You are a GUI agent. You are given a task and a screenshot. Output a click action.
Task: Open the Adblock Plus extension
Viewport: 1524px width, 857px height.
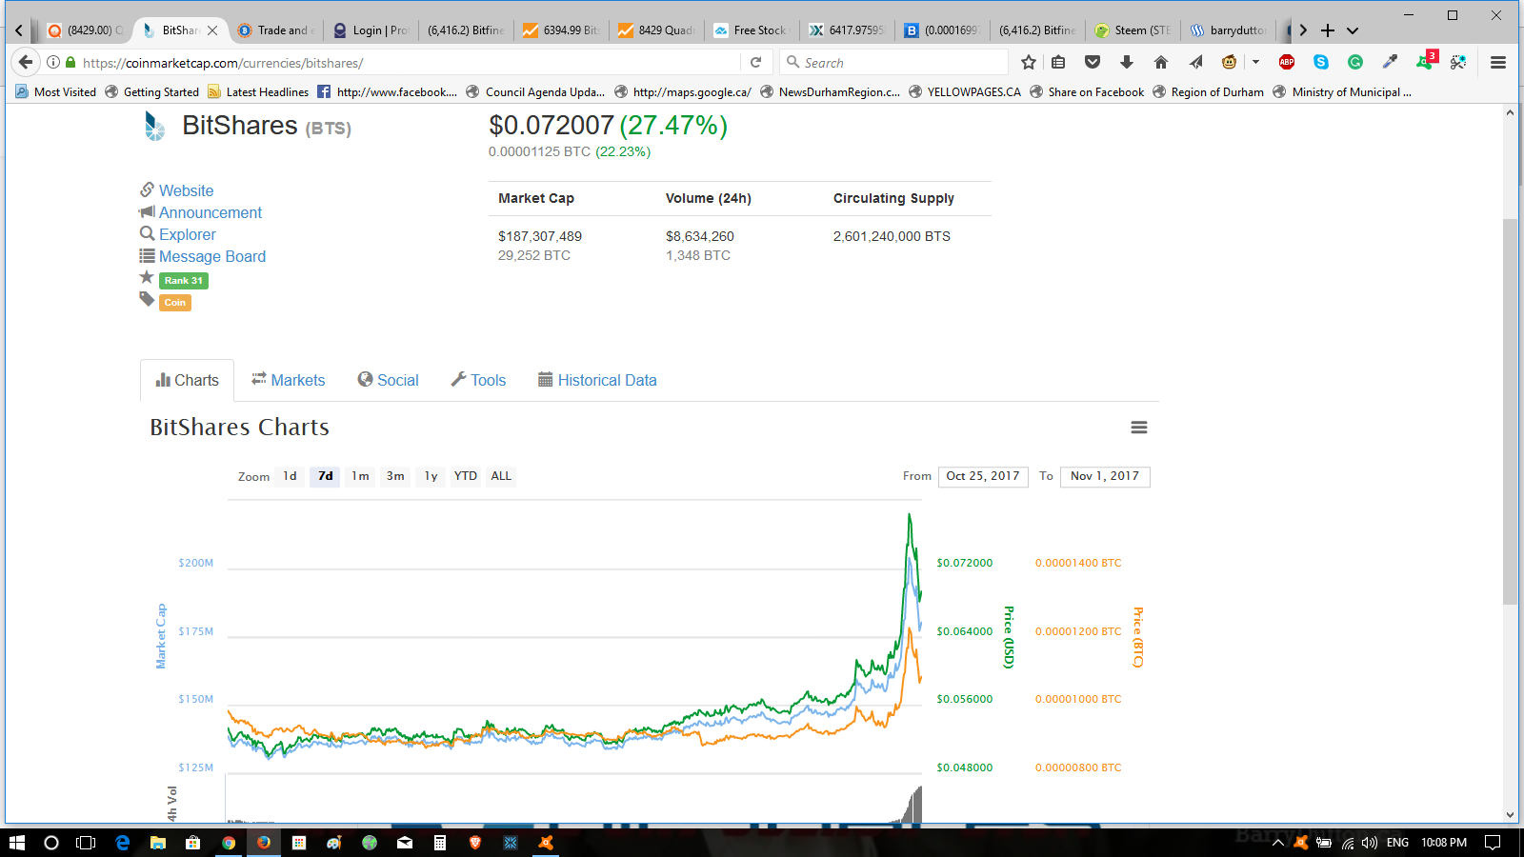[x=1287, y=63]
